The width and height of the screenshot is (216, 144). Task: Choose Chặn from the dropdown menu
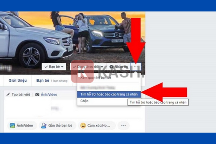[x=84, y=101]
